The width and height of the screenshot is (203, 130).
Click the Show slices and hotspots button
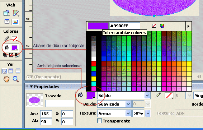click(x=15, y=22)
